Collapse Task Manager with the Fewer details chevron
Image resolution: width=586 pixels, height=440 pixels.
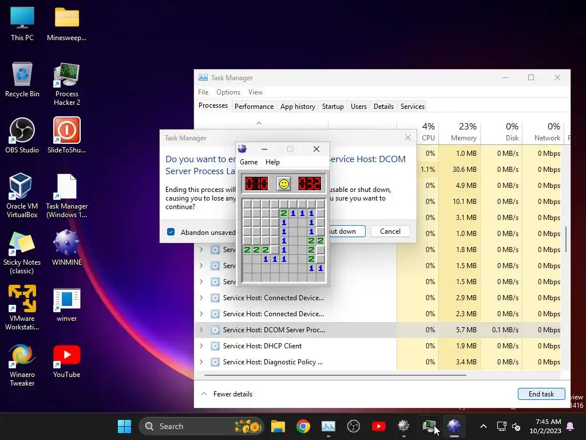click(204, 394)
